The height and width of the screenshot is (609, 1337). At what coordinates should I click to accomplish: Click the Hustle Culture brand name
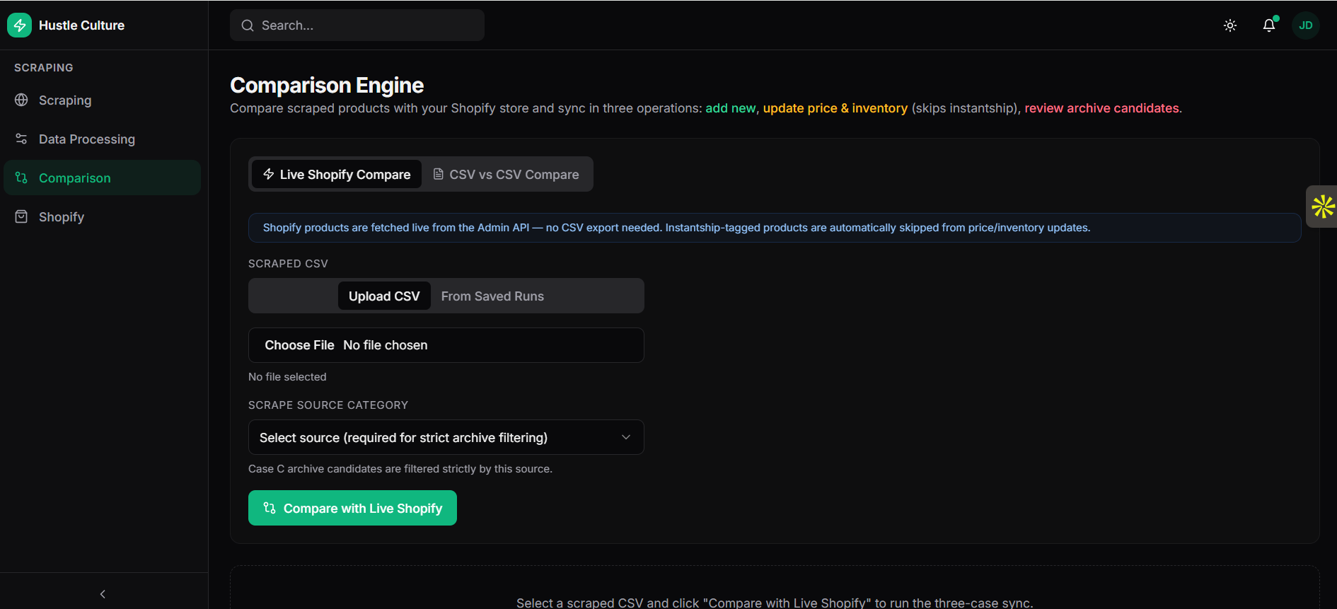click(81, 25)
